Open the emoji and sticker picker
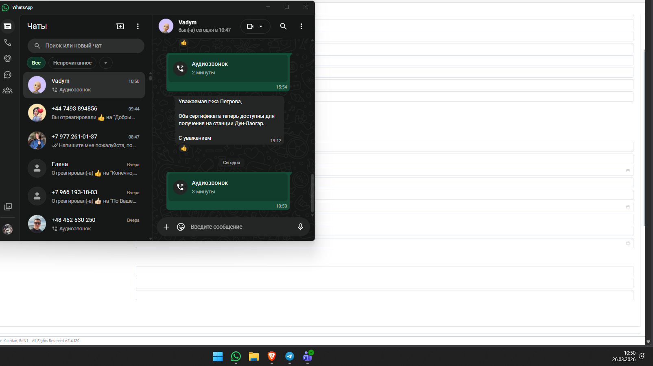Image resolution: width=653 pixels, height=366 pixels. pos(181,227)
